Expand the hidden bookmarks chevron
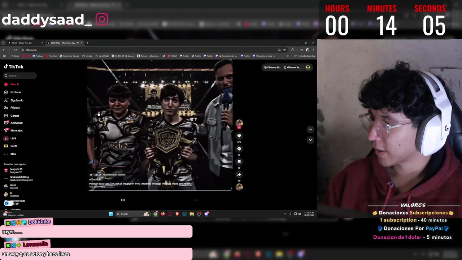462x260 pixels. tap(288, 56)
